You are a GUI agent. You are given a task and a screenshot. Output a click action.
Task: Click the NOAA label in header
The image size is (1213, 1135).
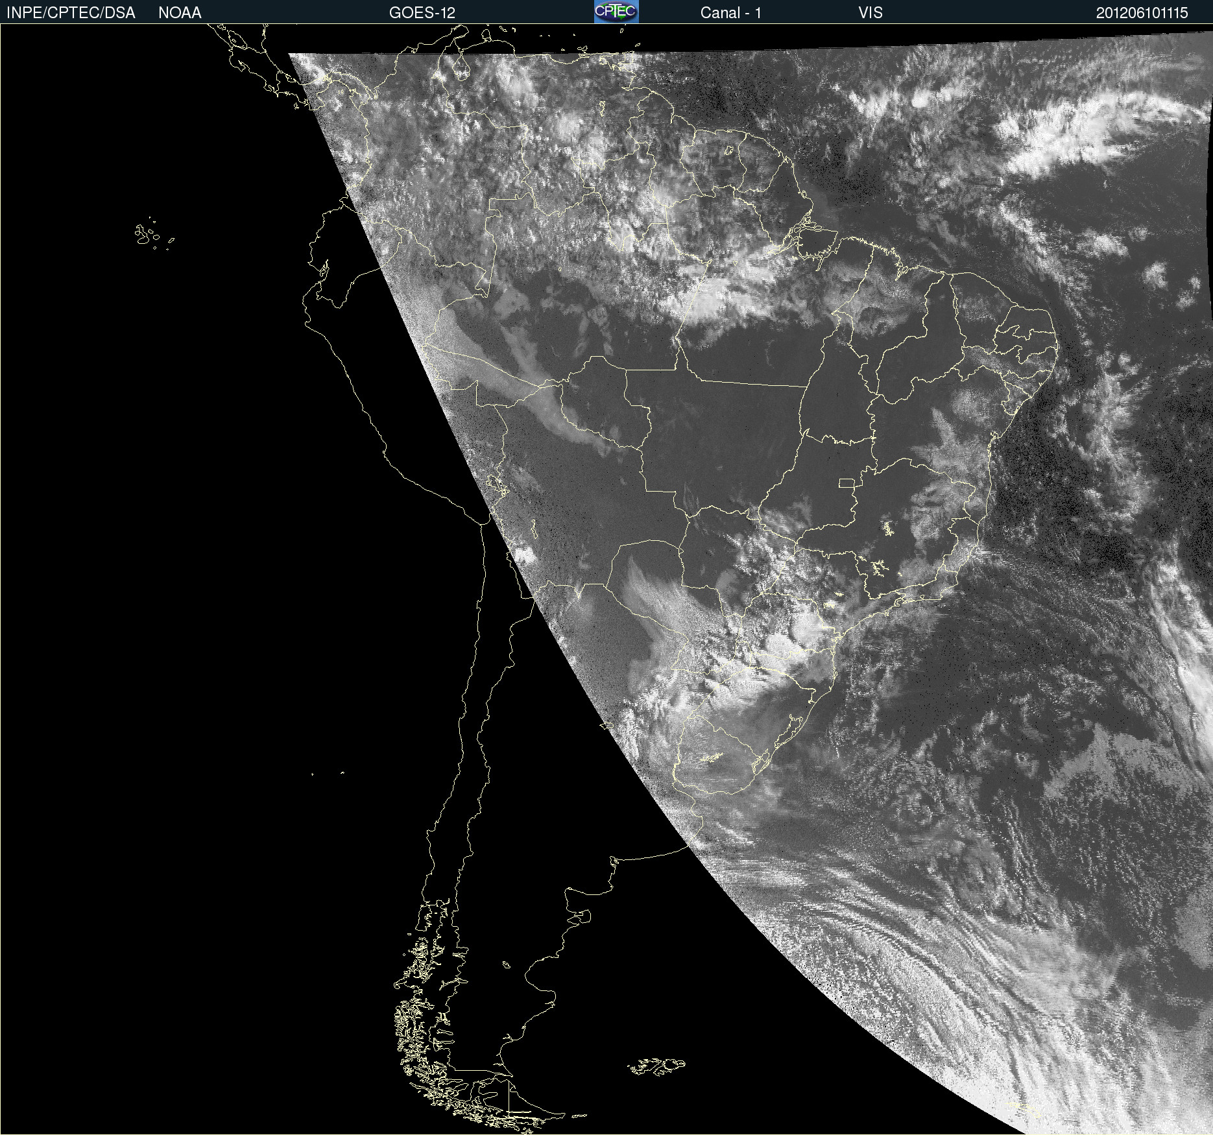pos(180,13)
